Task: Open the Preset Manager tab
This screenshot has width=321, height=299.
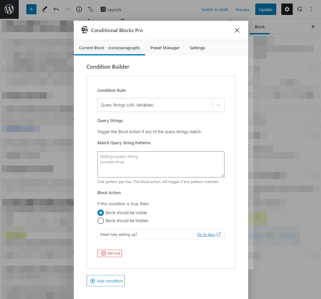Action: click(x=165, y=48)
